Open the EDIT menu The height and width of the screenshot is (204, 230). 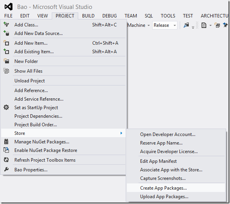25,16
